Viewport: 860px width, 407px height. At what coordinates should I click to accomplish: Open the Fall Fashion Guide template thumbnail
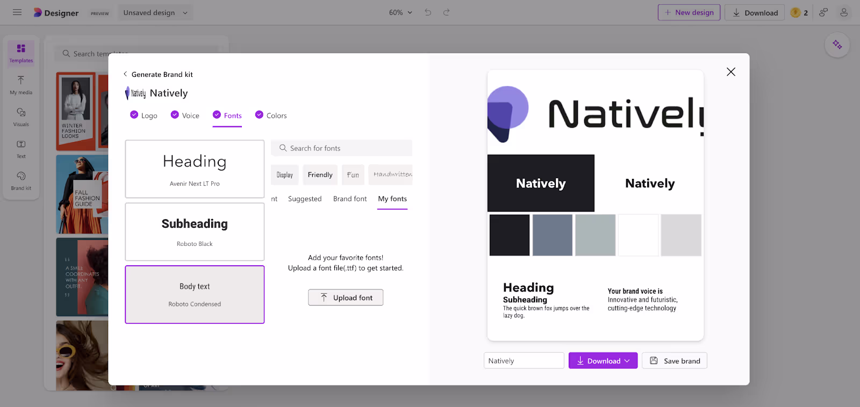point(82,194)
